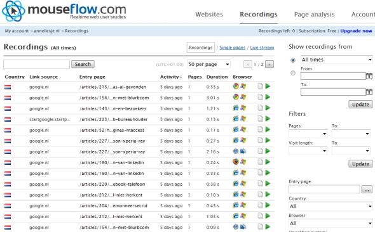The height and width of the screenshot is (232, 375).
Task: Play the recording lasting 0:27 s
Action: 268,140
